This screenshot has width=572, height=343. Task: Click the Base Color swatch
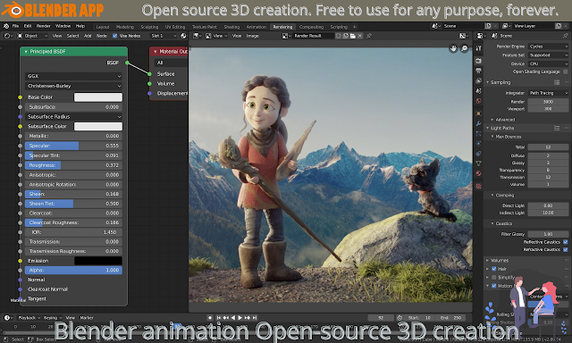98,97
